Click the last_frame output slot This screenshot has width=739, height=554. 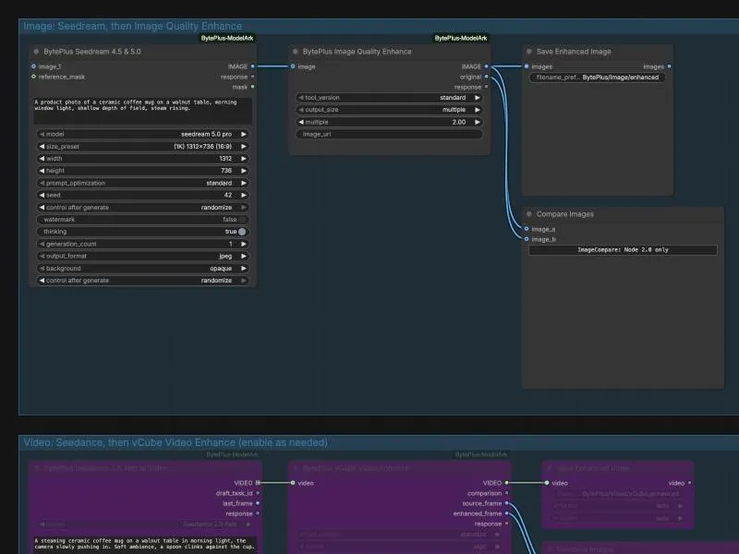[x=258, y=503]
